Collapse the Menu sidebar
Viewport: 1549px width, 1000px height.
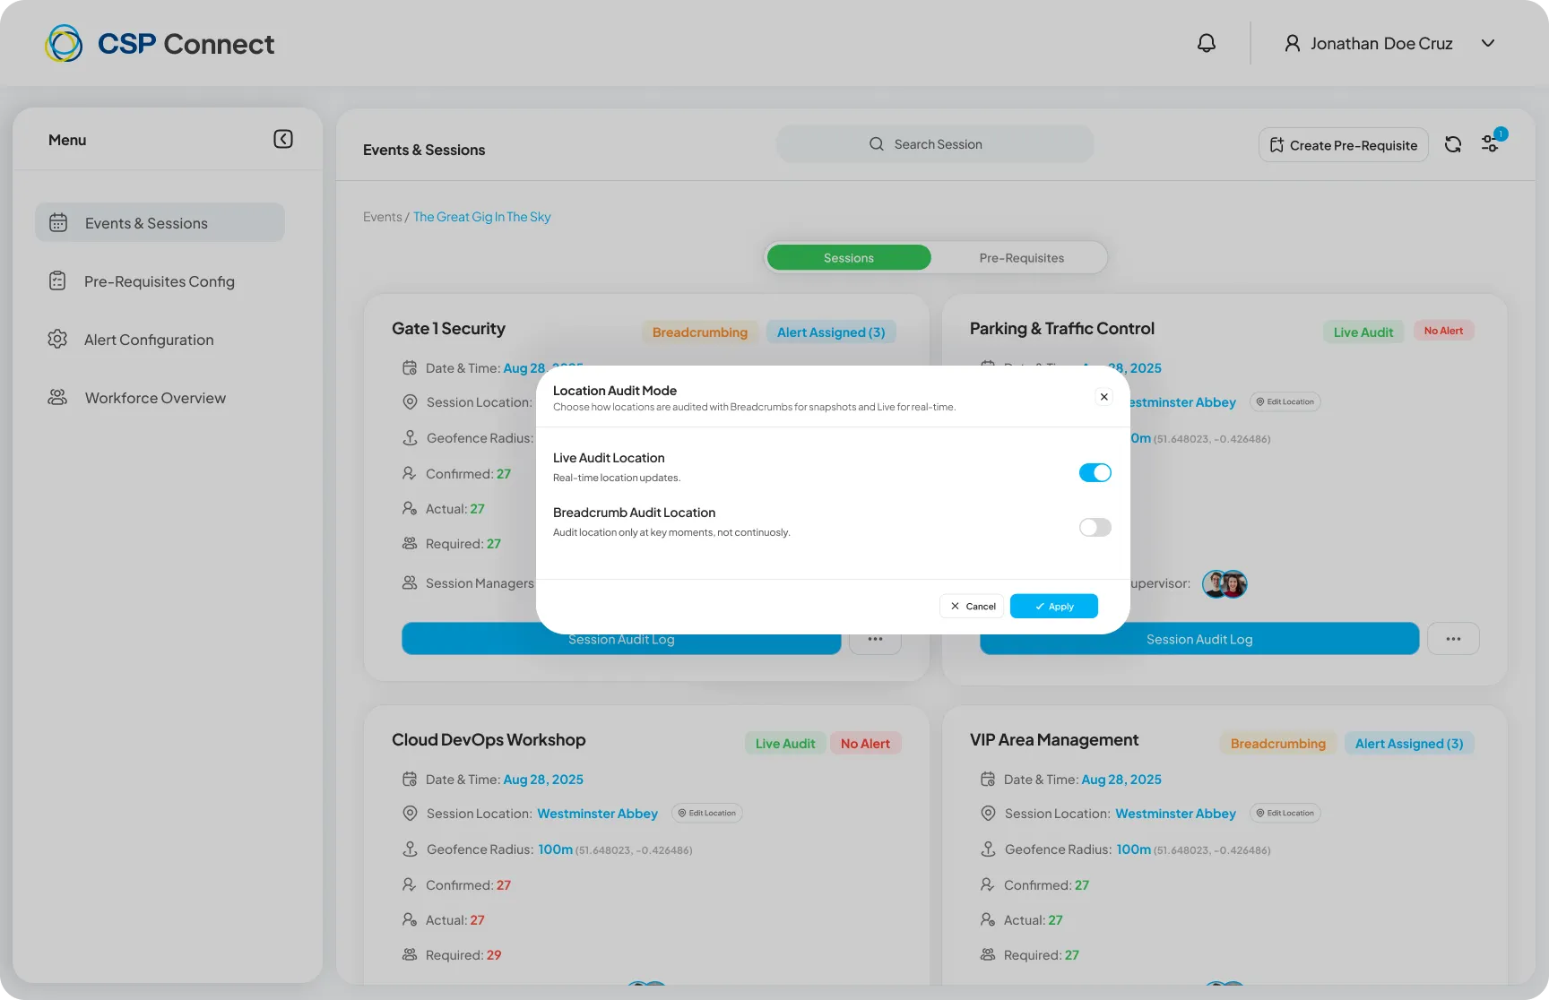coord(283,139)
